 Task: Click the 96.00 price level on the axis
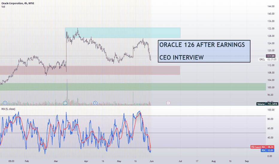click(270, 95)
